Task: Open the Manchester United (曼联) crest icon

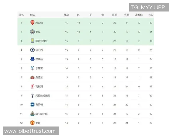Action: tap(32, 123)
